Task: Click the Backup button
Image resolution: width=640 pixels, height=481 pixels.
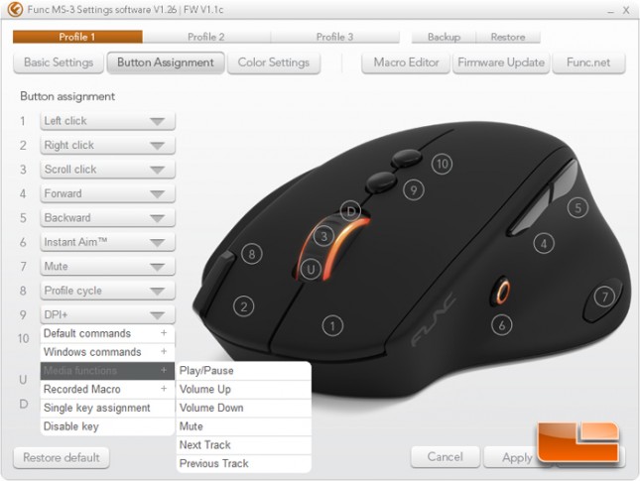Action: 444,37
